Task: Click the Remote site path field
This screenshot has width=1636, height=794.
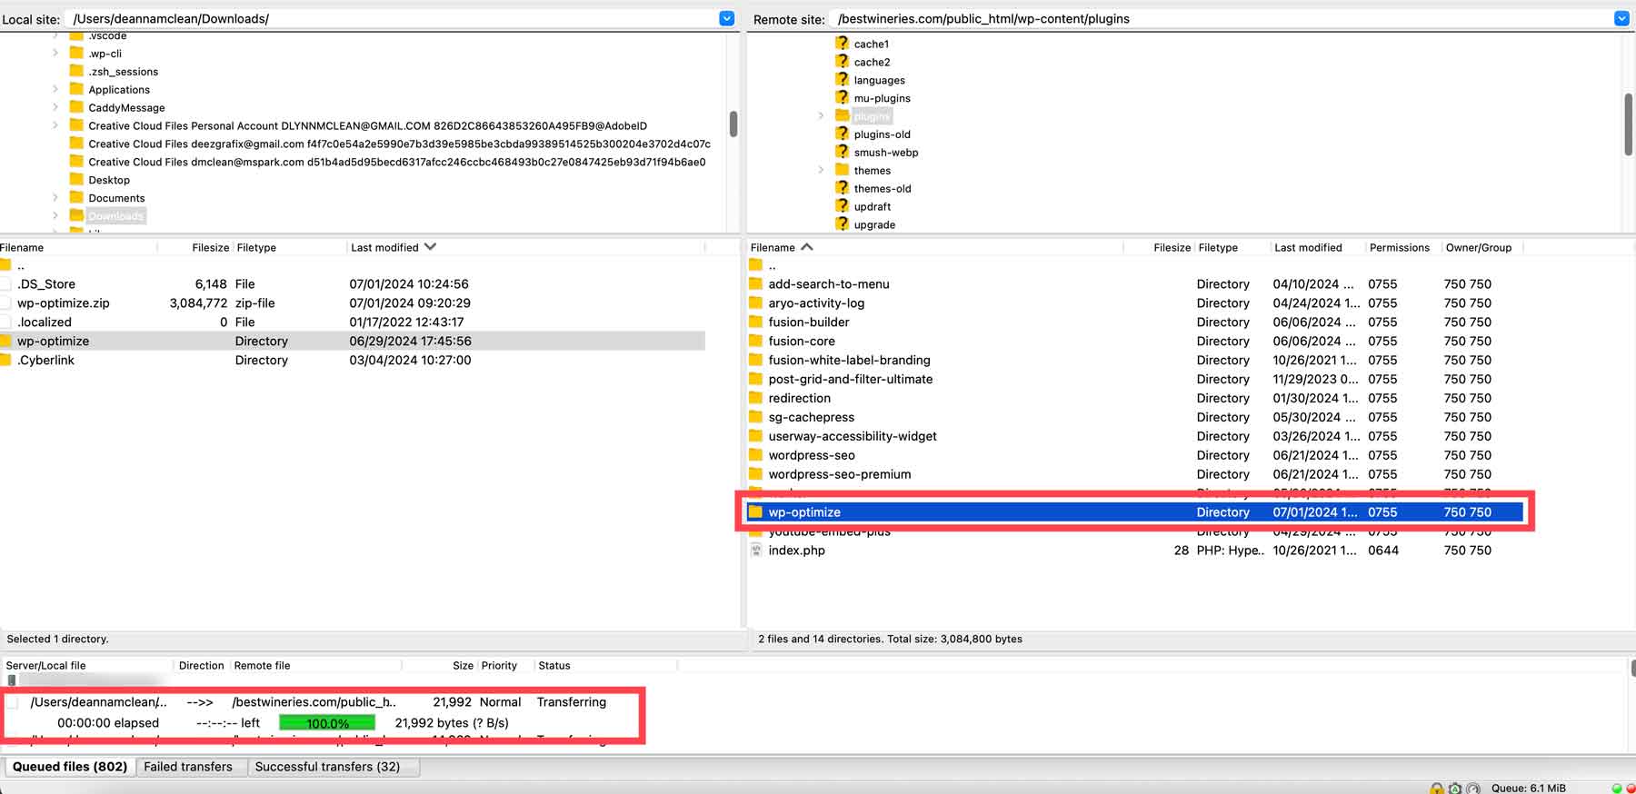Action: (1222, 18)
